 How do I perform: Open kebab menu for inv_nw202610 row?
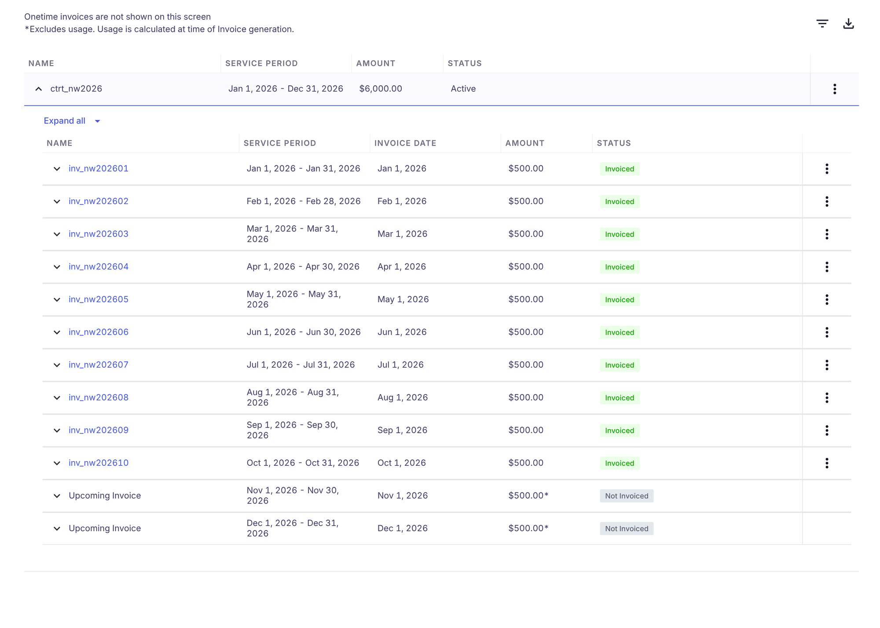(827, 463)
